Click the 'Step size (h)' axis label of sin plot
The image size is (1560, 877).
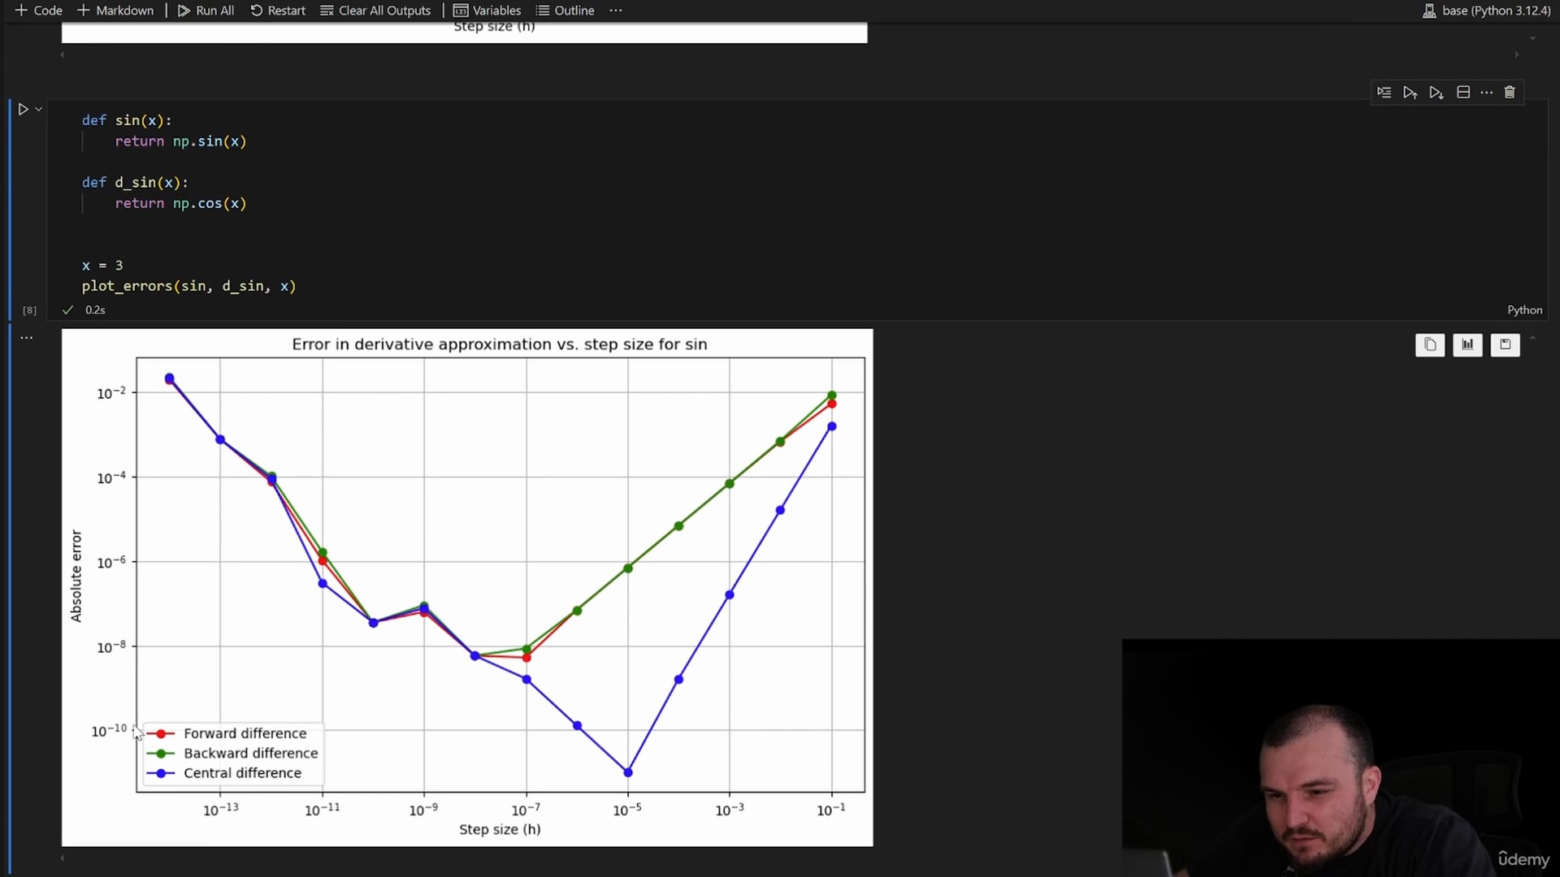[x=500, y=829]
